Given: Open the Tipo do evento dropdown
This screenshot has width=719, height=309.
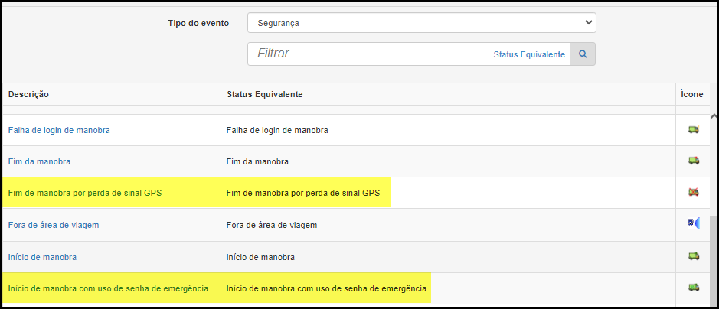Looking at the screenshot, I should [x=422, y=23].
